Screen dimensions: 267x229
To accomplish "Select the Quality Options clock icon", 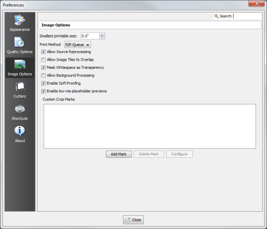I will pos(20,42).
